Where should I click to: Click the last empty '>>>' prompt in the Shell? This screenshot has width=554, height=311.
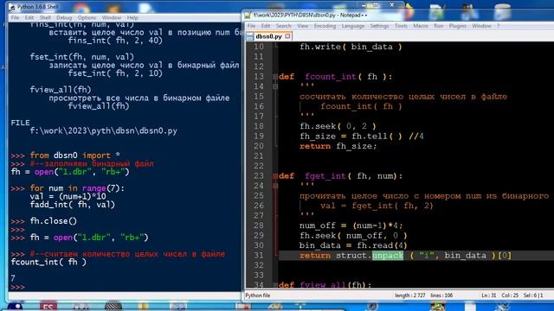pyautogui.click(x=17, y=287)
